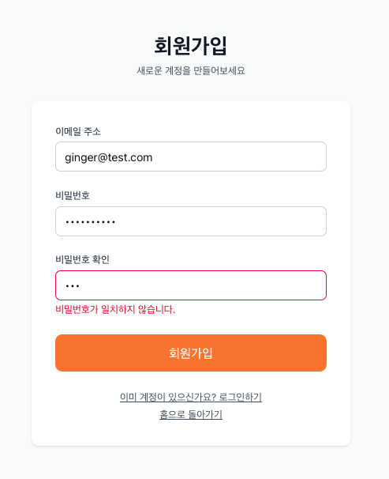Click the red 비밀번호가 일치하지 않습니다 error message

click(115, 309)
